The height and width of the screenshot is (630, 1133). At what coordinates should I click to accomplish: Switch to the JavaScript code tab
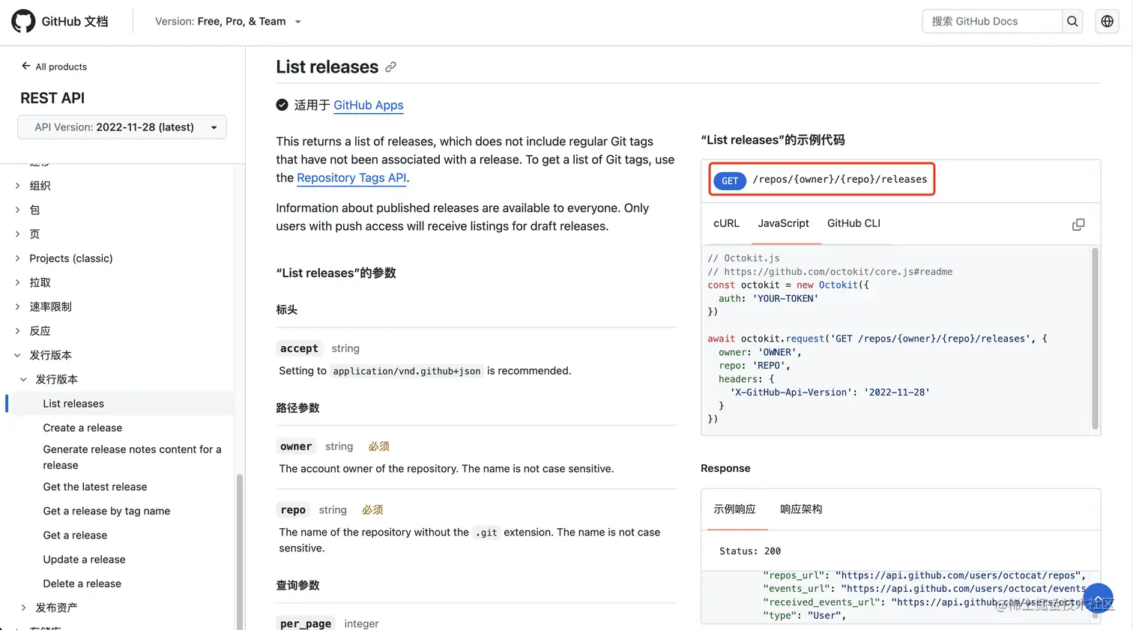(783, 223)
